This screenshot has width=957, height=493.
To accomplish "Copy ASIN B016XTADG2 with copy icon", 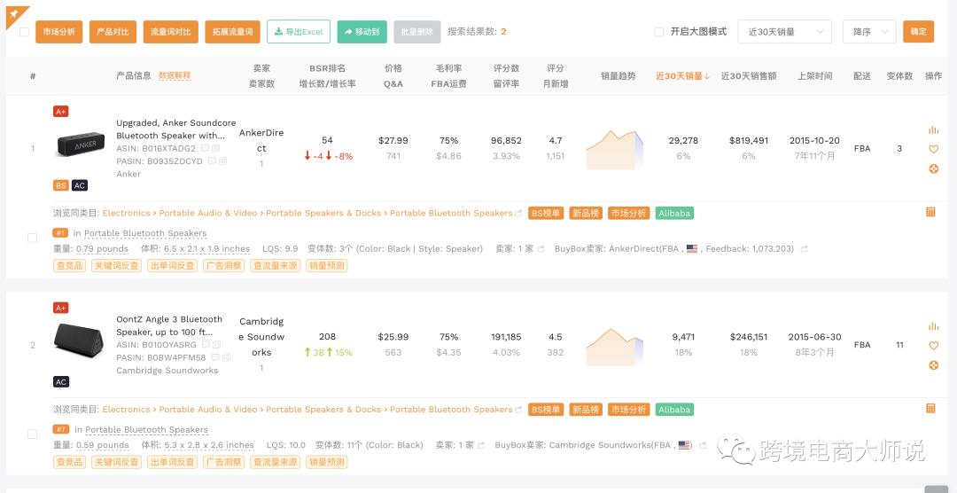I will pos(215,148).
